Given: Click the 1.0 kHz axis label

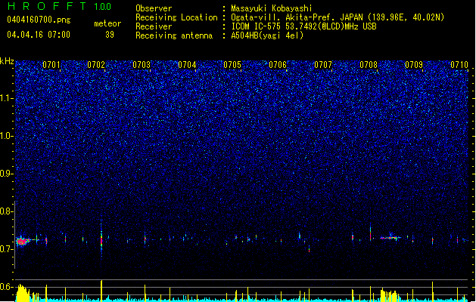Looking at the screenshot, I should click(7, 136).
